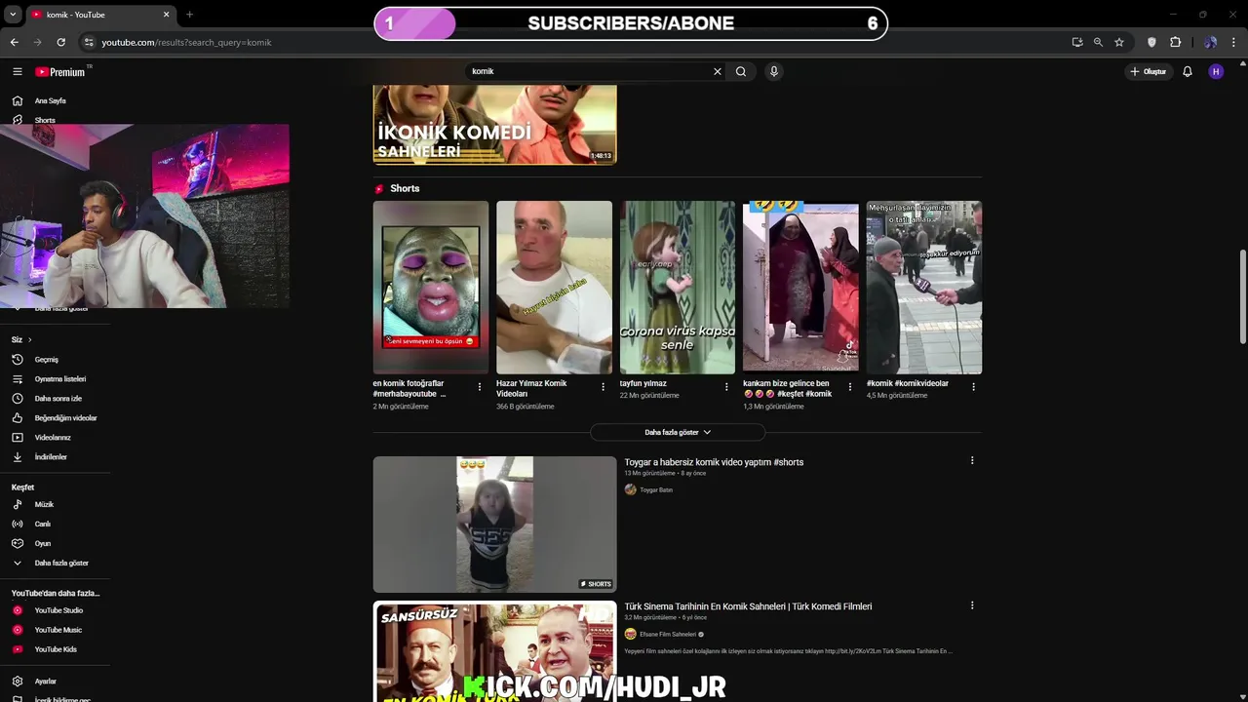Image resolution: width=1248 pixels, height=702 pixels.
Task: Close the 'komik - YouTube' tab
Action: [x=166, y=15]
